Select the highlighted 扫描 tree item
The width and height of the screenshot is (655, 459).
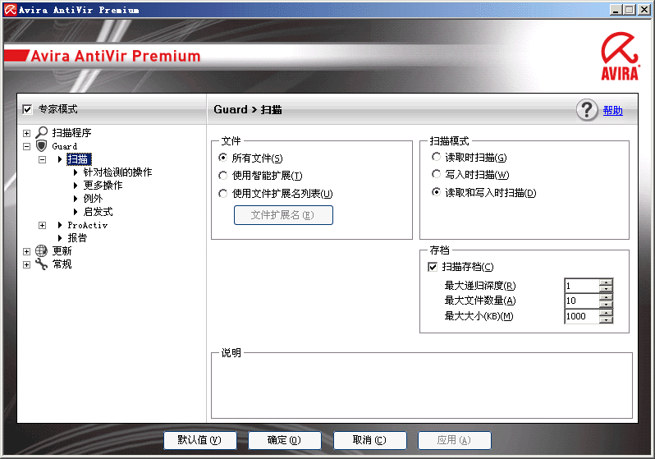(x=79, y=159)
